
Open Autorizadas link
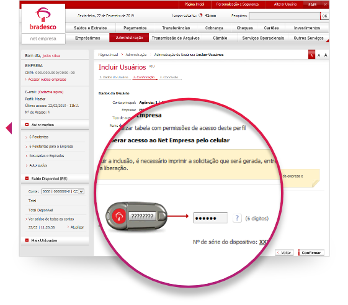click(38, 165)
